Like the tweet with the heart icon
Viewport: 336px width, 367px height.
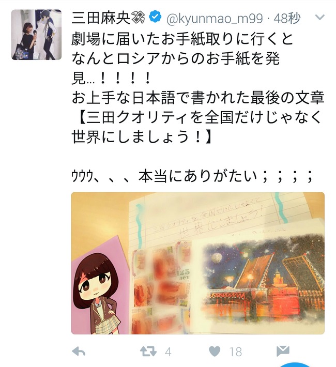click(215, 351)
